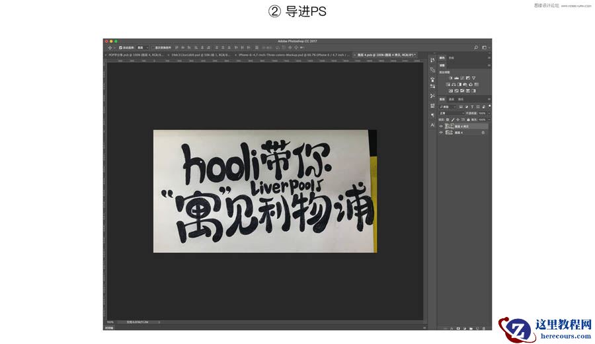Image resolution: width=595 pixels, height=344 pixels.
Task: Toggle lock position in Layers panel
Action: click(x=457, y=120)
